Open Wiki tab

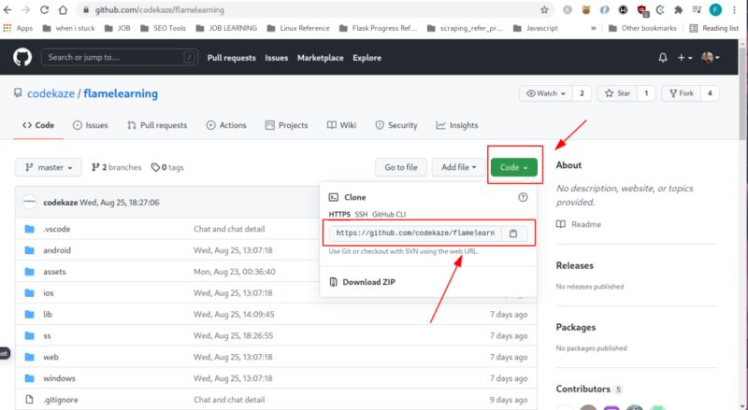pyautogui.click(x=341, y=125)
